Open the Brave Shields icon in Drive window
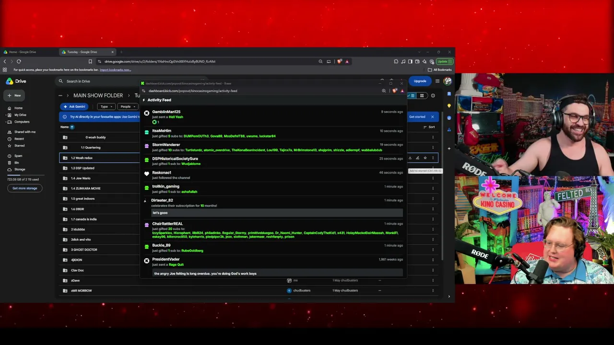The height and width of the screenshot is (345, 614). tap(340, 61)
